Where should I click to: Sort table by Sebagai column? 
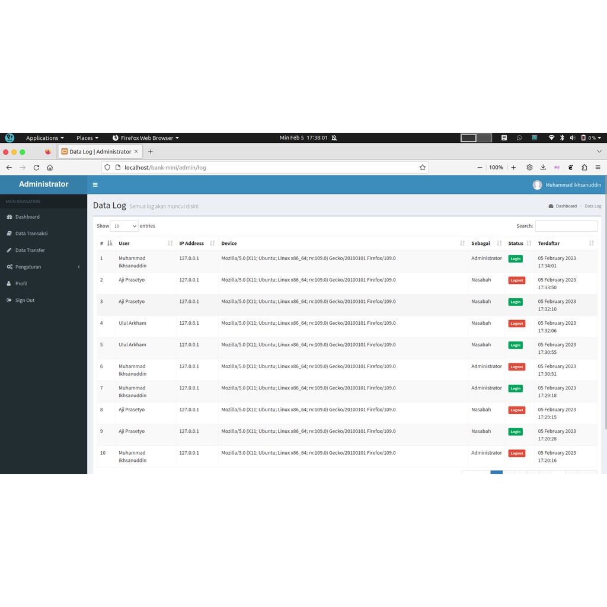tap(487, 244)
